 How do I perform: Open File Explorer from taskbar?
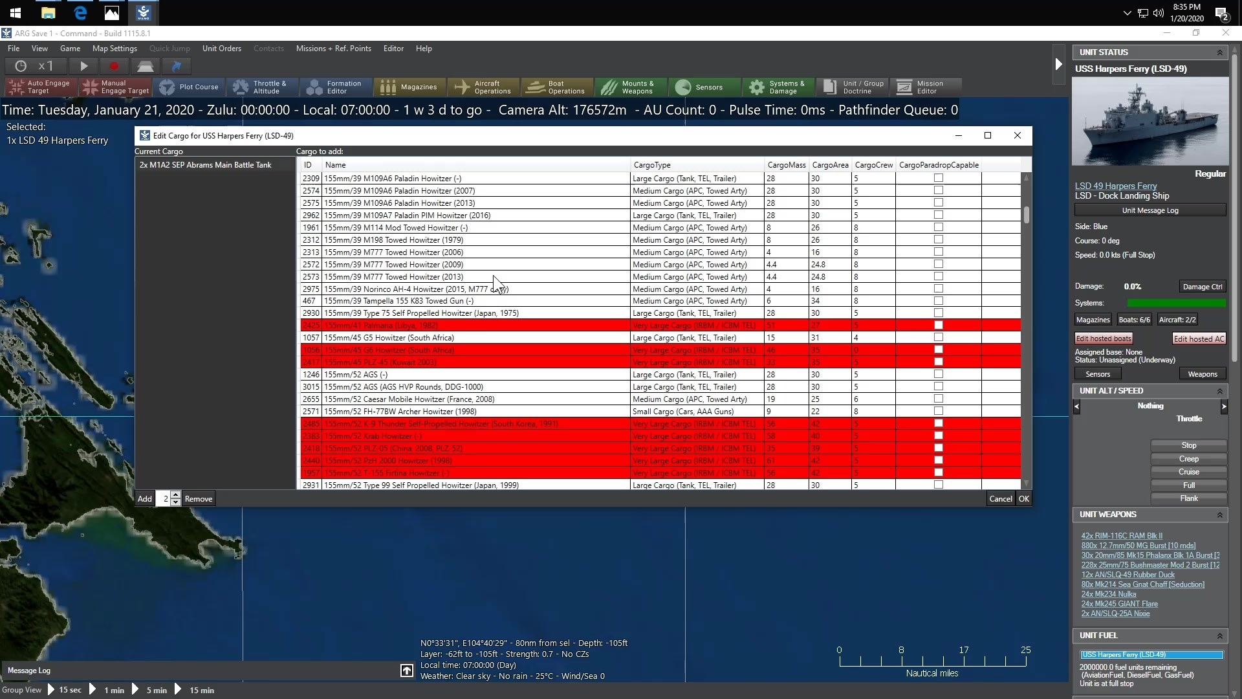[x=48, y=12]
